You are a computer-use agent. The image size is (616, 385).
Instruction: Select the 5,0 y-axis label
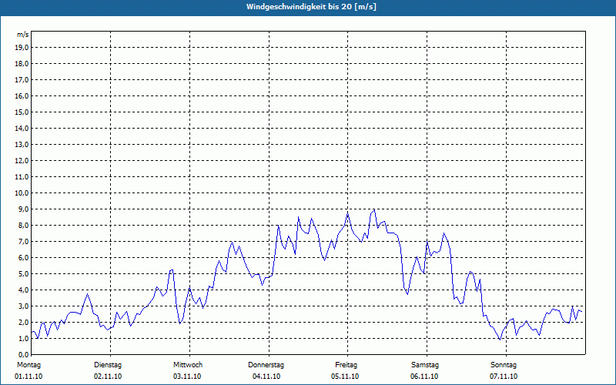pos(23,273)
